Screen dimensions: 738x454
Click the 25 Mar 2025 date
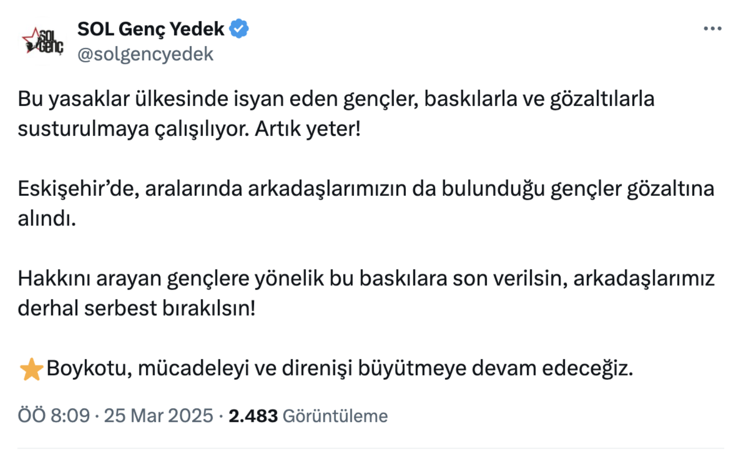pos(158,415)
